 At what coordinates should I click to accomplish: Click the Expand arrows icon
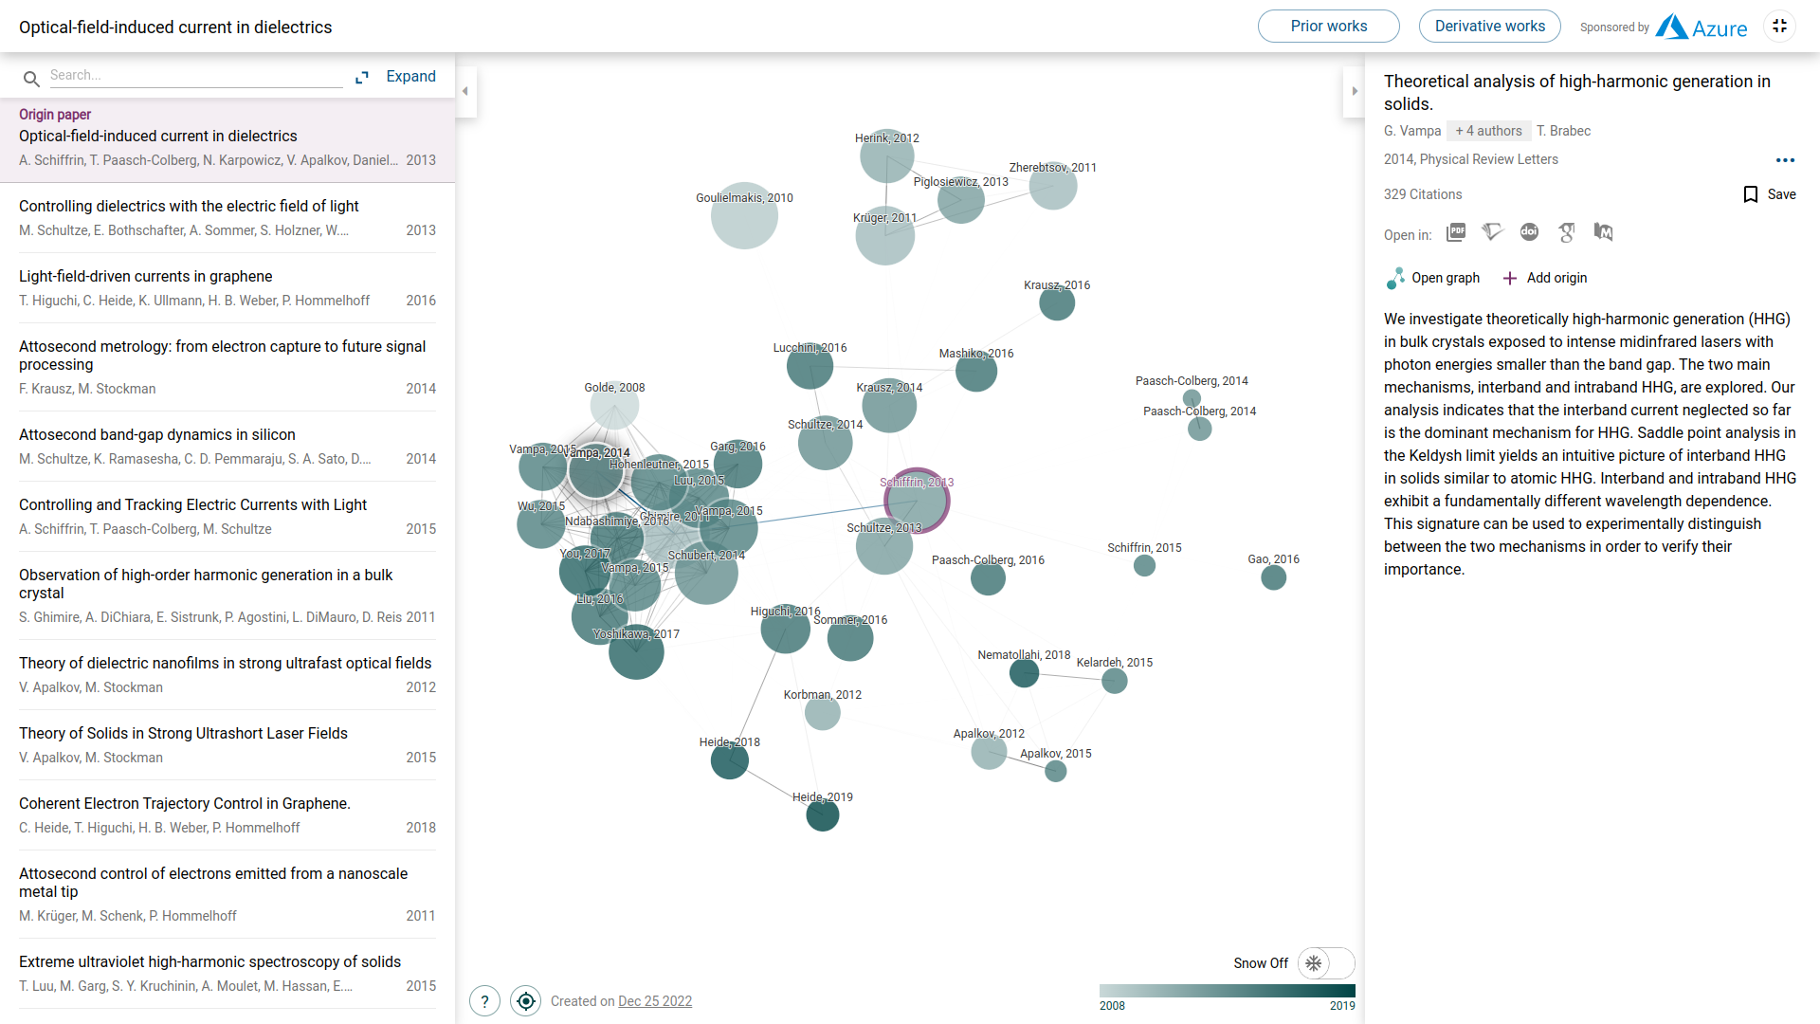click(362, 77)
